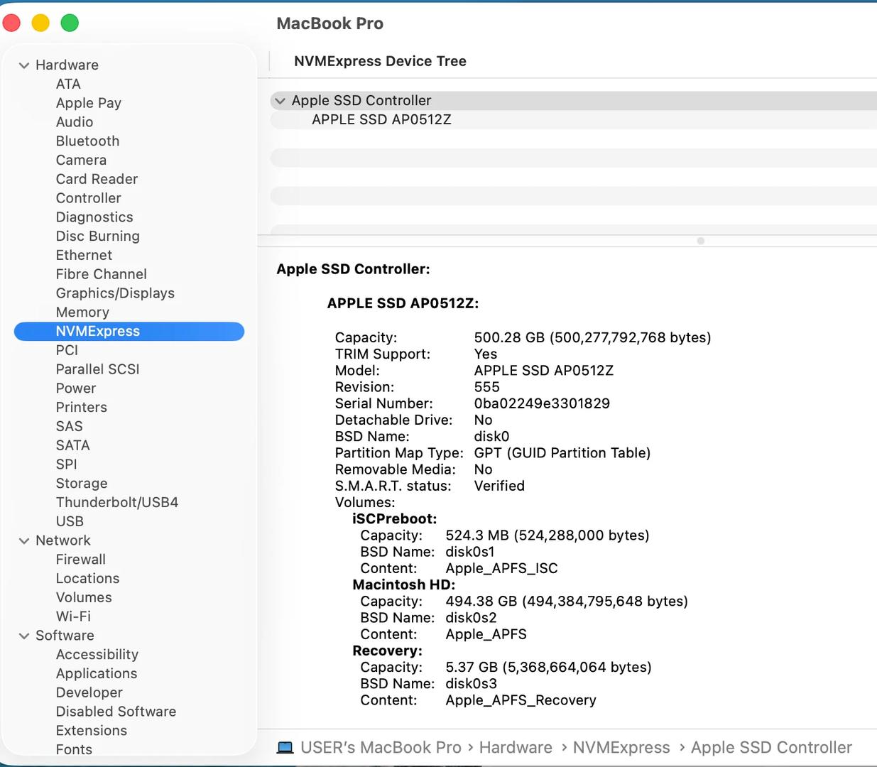Click USER's MacBook Pro in path bar
Viewport: 877px width, 767px height.
[381, 747]
